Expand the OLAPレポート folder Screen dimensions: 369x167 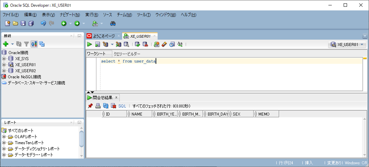[4, 137]
